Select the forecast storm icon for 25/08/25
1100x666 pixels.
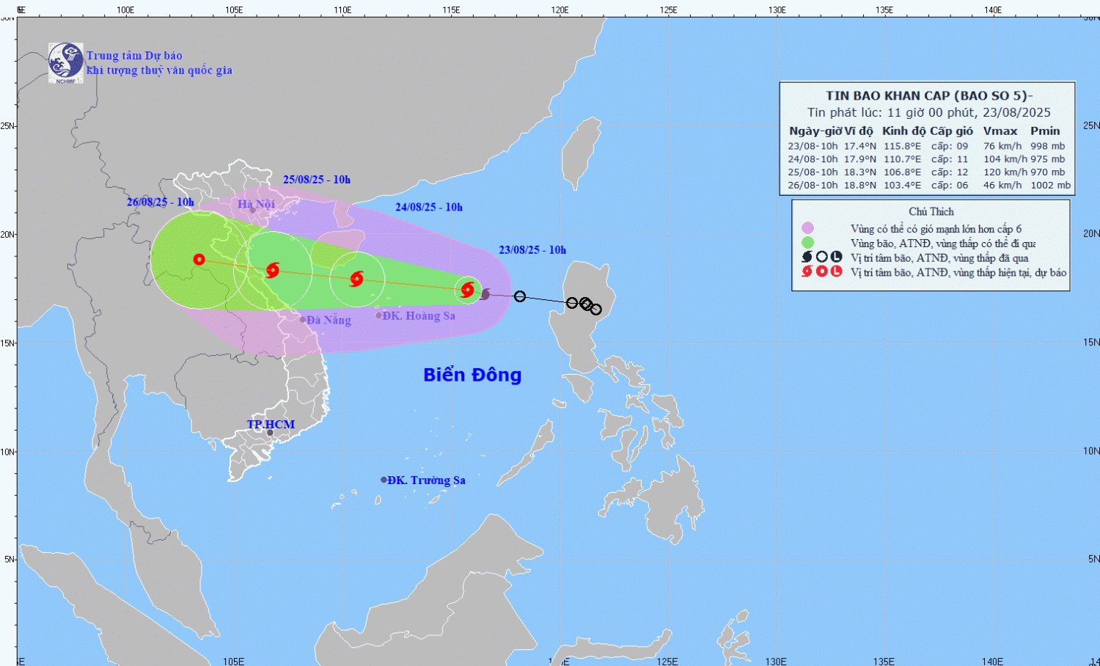(273, 270)
